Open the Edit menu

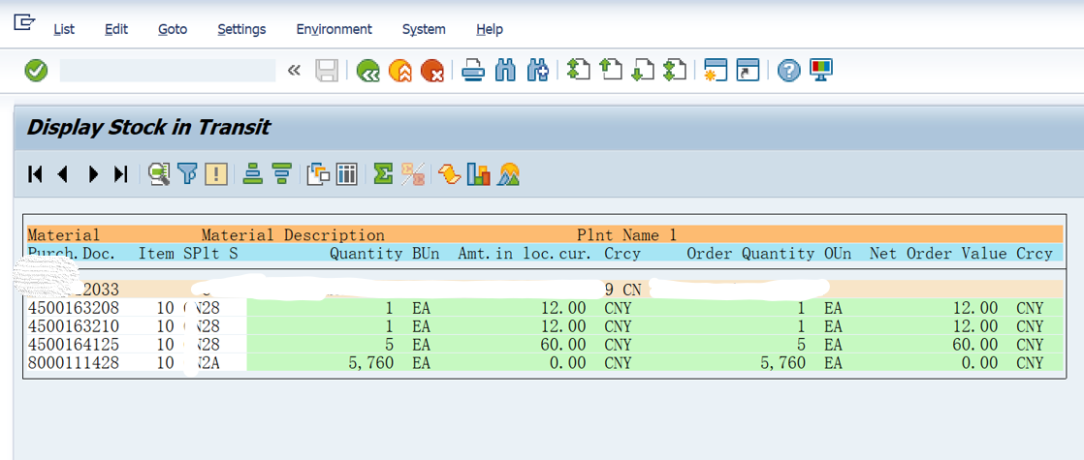[116, 29]
